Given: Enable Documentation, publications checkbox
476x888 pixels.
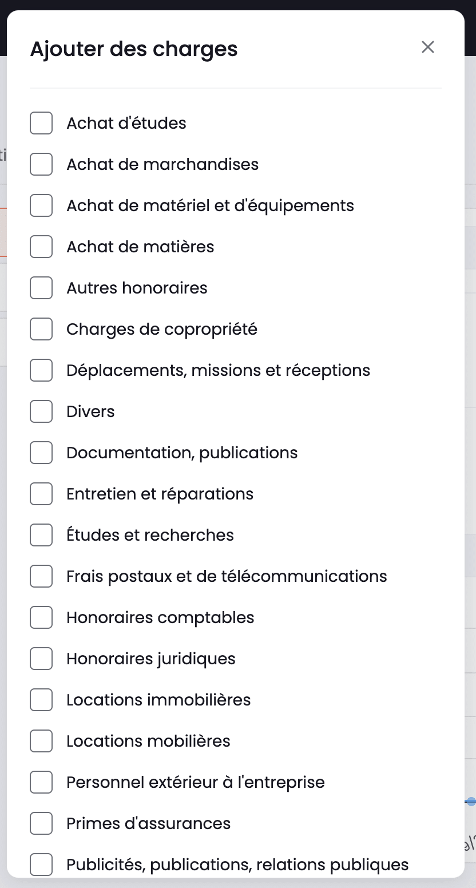Looking at the screenshot, I should [x=41, y=453].
